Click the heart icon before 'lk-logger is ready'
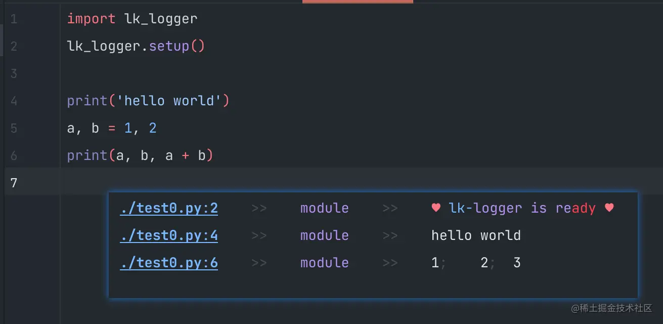This screenshot has width=663, height=324. (436, 208)
